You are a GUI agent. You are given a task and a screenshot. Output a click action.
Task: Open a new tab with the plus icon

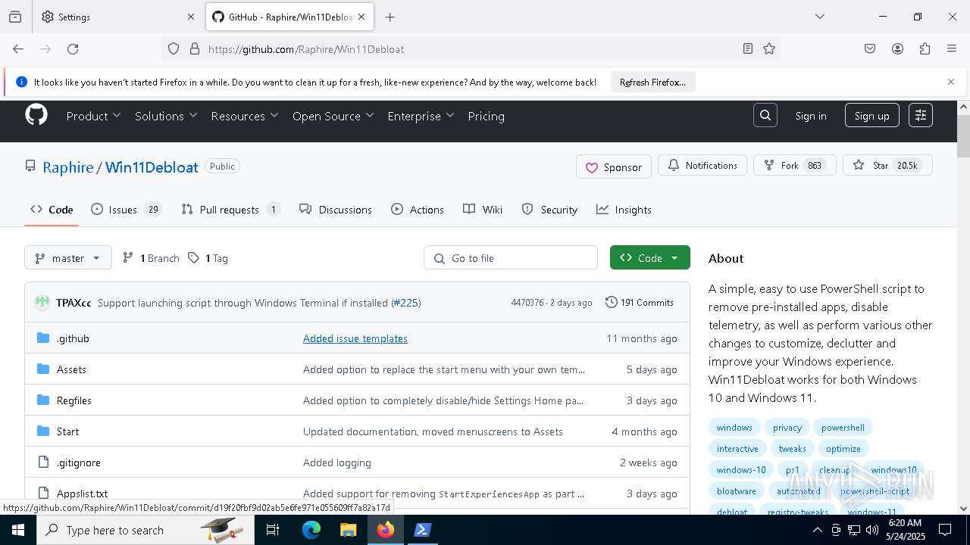click(390, 17)
